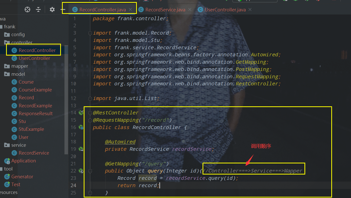Click the "package frank.controller;" line

click(x=131, y=18)
